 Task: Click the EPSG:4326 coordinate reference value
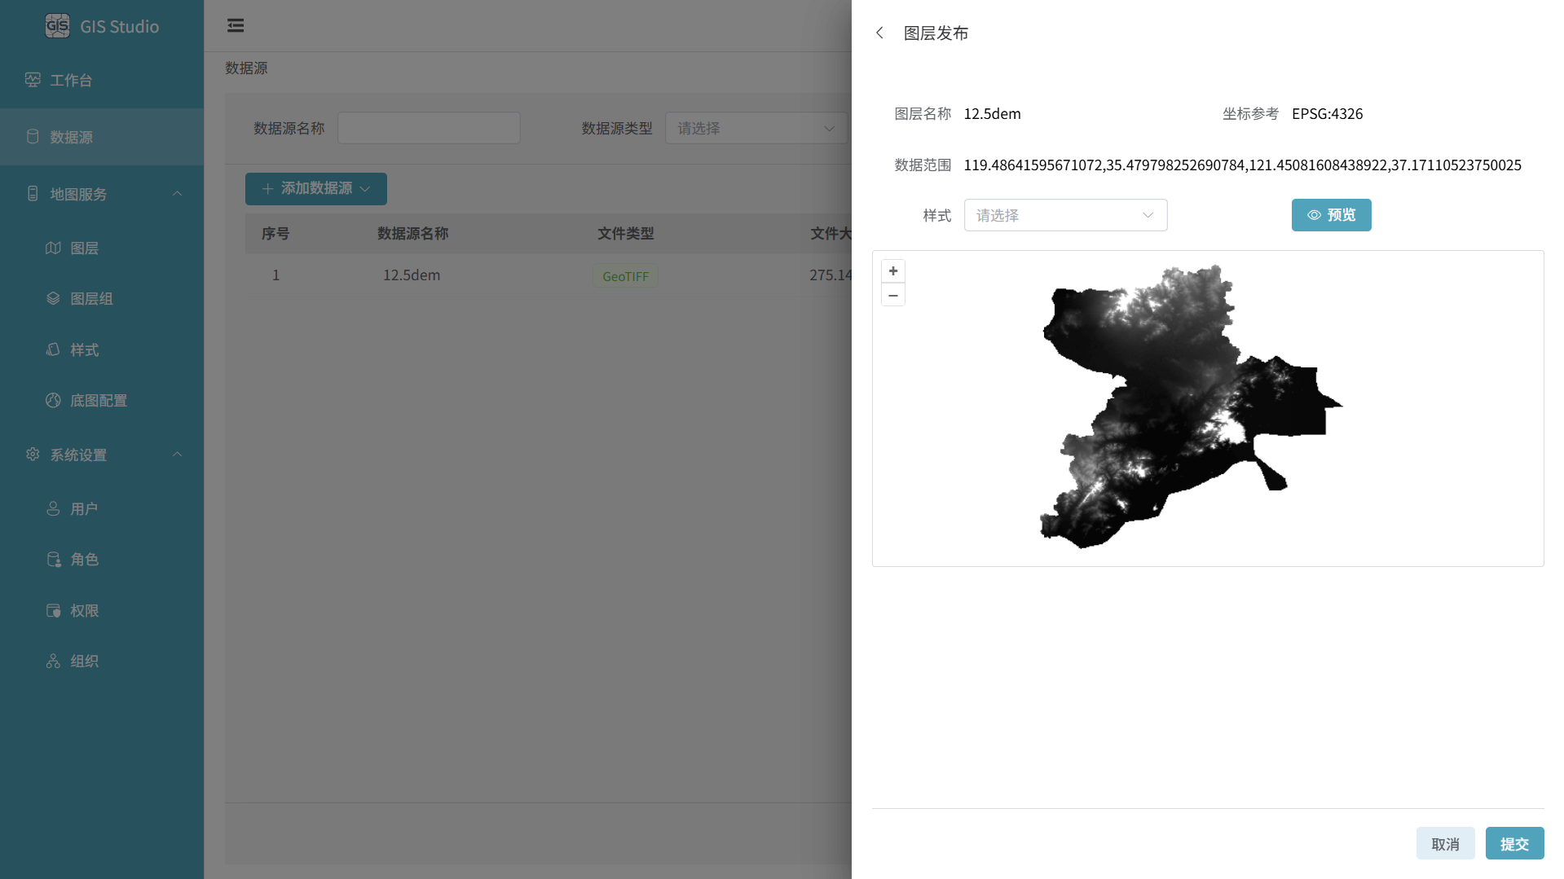1327,114
